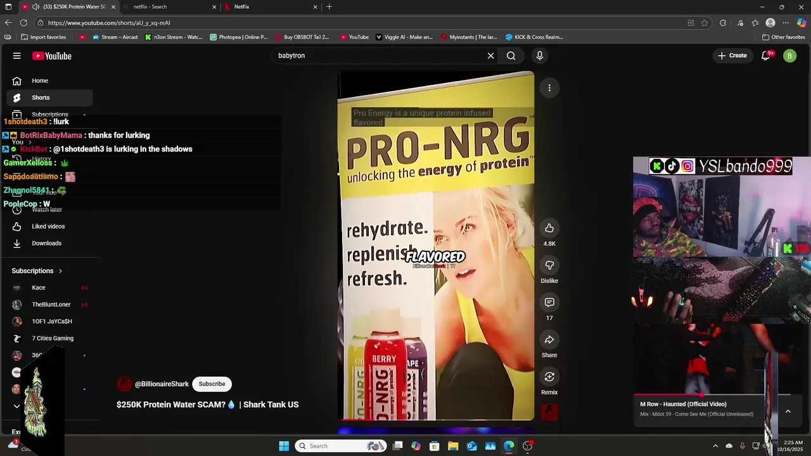Expand the Subscriptions section chevron
Image resolution: width=811 pixels, height=456 pixels.
[x=61, y=271]
